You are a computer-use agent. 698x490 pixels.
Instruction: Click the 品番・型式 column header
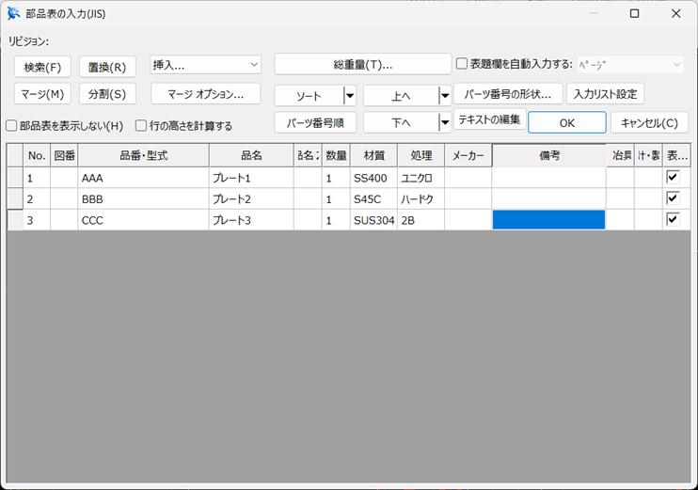[x=143, y=155]
